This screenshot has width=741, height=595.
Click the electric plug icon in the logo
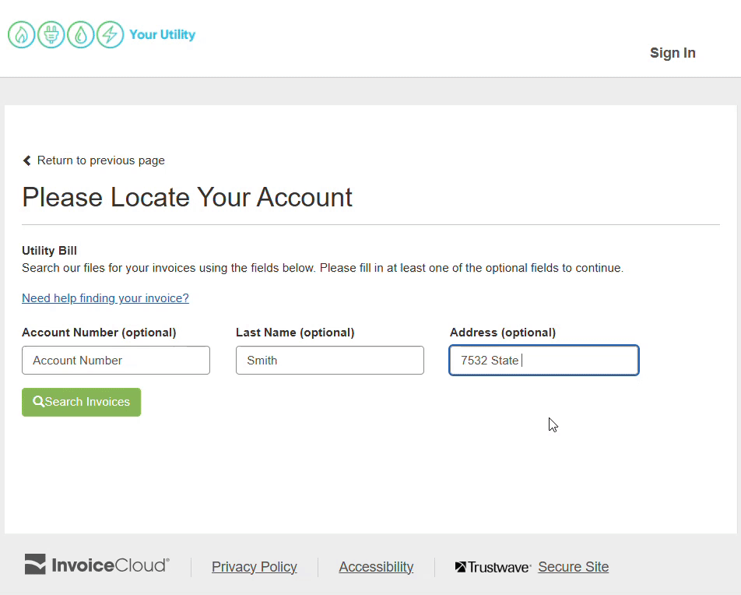(51, 35)
